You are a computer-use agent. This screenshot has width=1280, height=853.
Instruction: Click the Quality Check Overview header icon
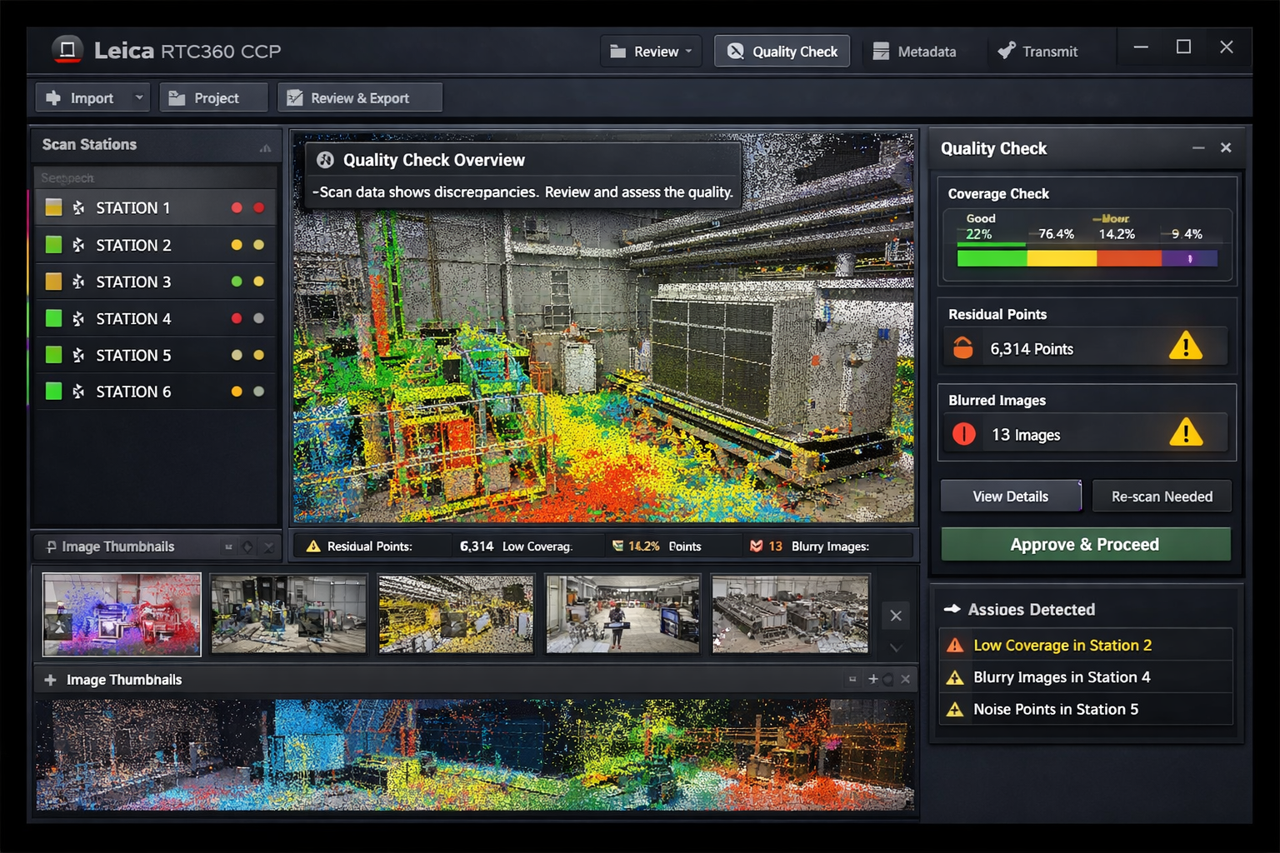pyautogui.click(x=325, y=160)
